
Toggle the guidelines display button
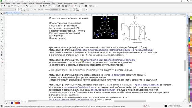click(69, 6)
